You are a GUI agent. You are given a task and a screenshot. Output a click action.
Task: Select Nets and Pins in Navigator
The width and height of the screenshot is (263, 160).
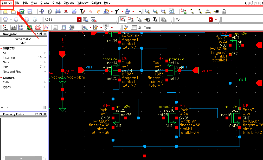[x=12, y=72]
